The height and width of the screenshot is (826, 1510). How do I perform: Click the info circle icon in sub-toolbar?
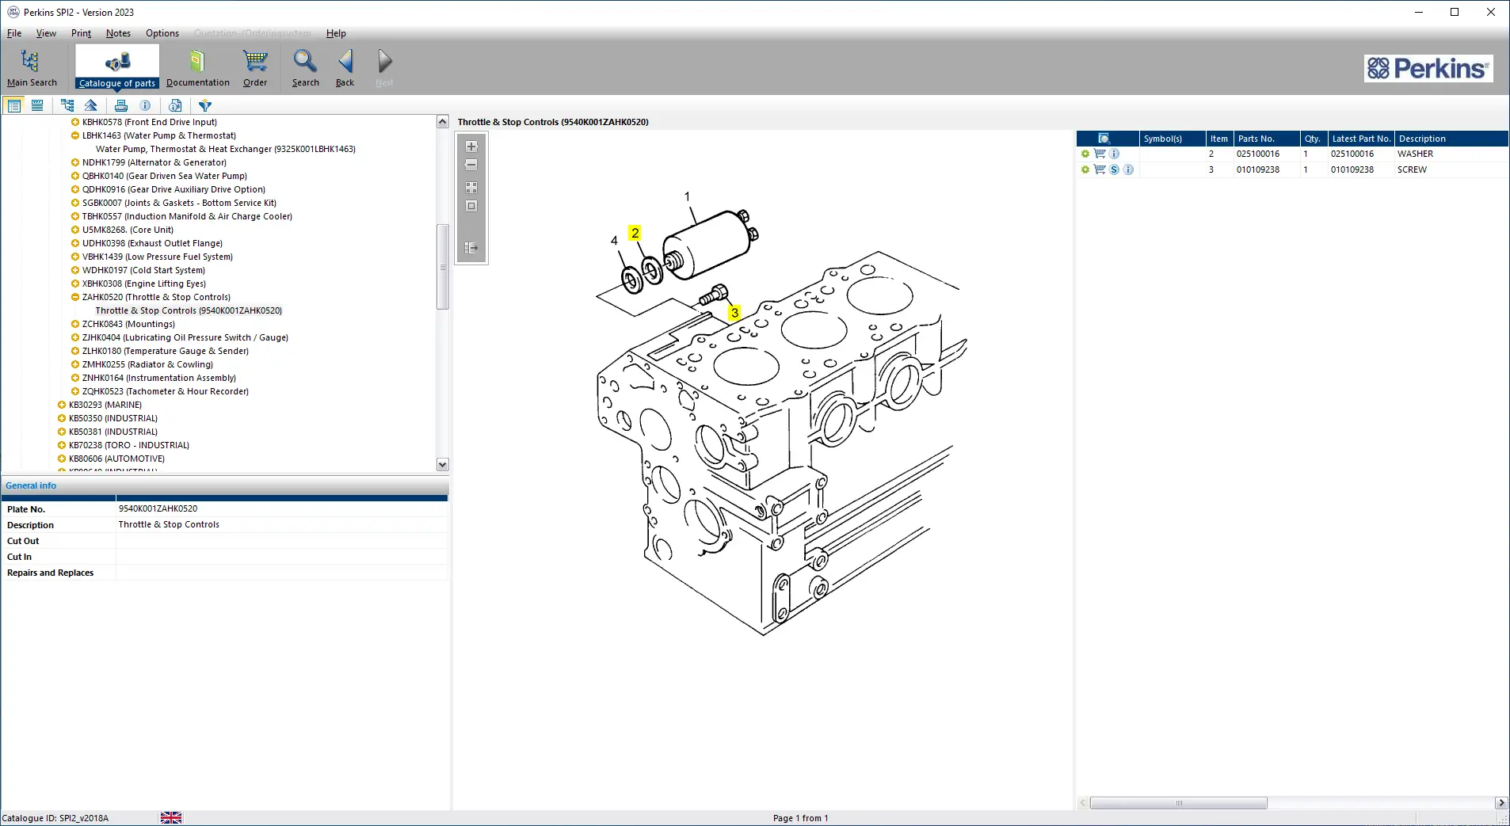145,105
